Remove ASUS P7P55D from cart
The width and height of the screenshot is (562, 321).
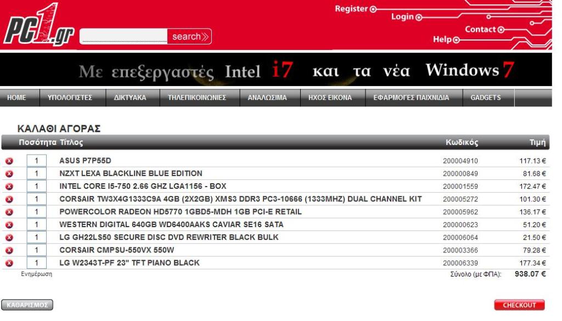tap(9, 161)
